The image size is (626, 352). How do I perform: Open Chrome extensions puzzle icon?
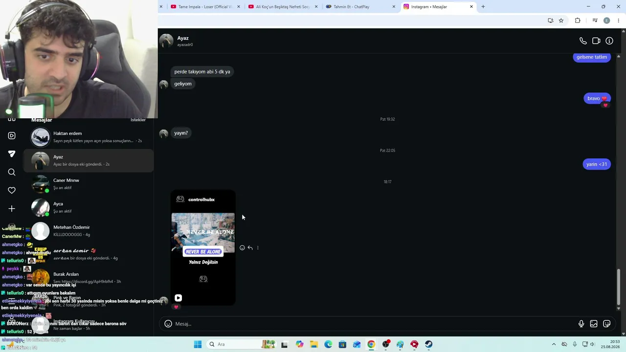578,21
